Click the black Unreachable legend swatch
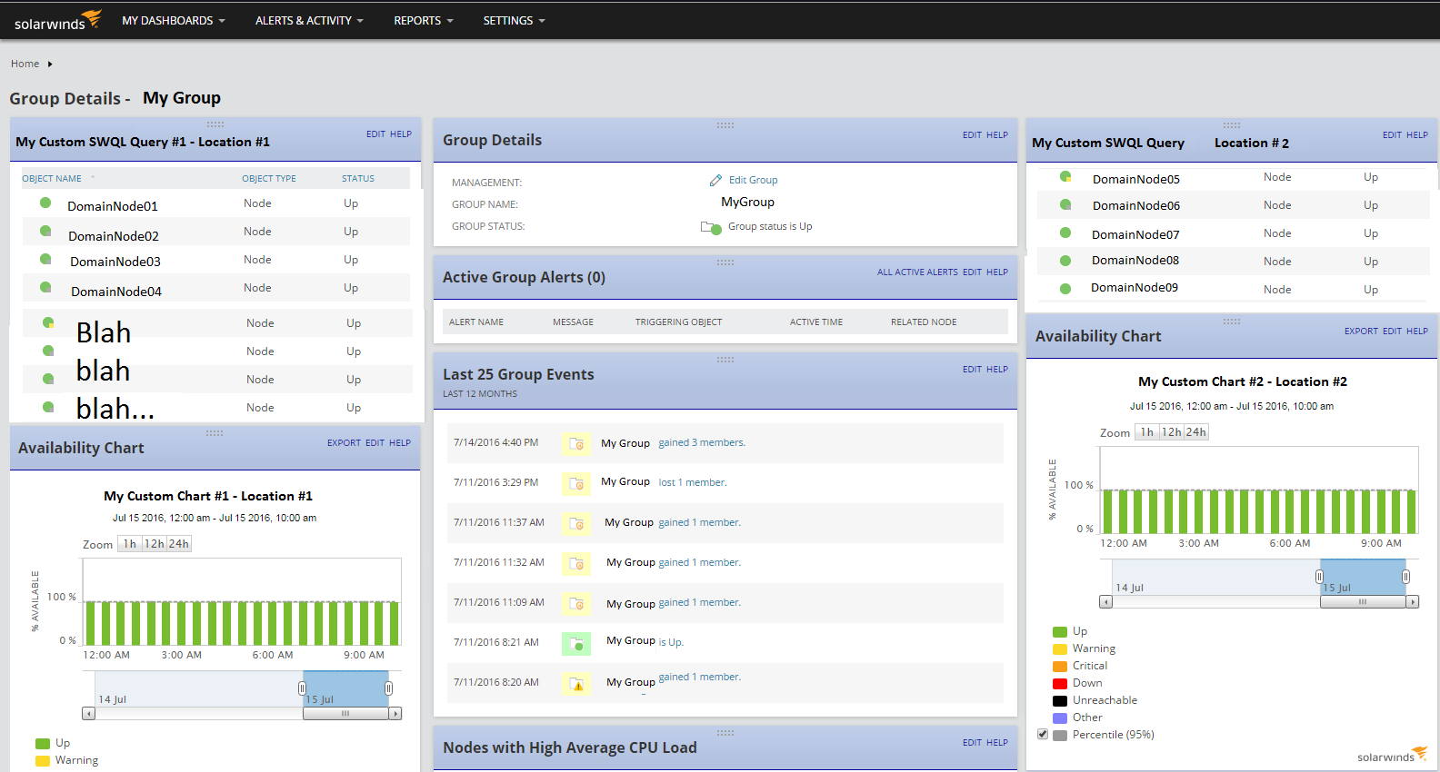This screenshot has height=772, width=1440. point(1060,700)
